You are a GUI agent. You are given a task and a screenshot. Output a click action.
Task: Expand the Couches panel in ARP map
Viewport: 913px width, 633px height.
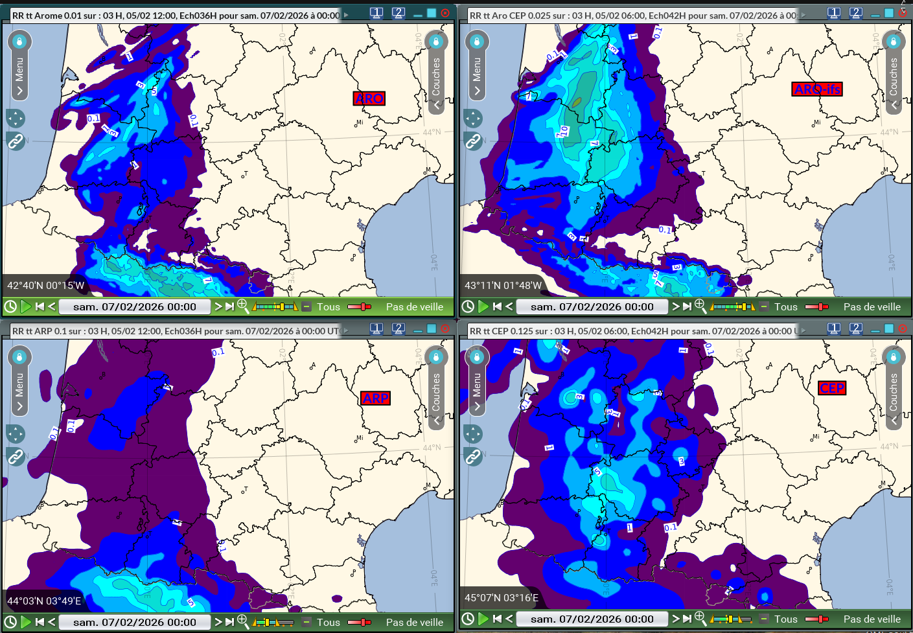coord(436,420)
